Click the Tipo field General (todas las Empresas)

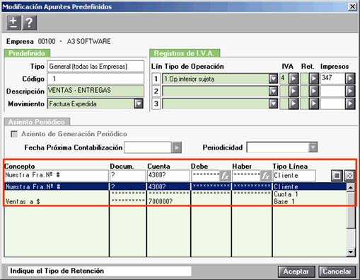tap(95, 67)
